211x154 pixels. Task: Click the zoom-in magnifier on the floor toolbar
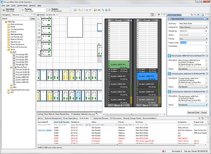pos(39,20)
